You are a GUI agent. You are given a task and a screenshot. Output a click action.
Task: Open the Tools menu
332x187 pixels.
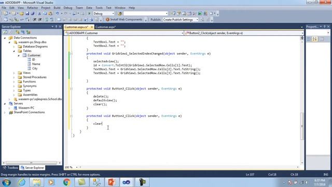tap(99, 8)
